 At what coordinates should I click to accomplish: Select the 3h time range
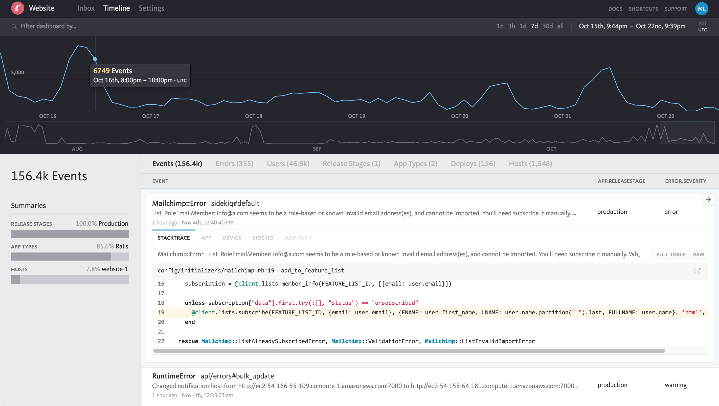pyautogui.click(x=511, y=26)
